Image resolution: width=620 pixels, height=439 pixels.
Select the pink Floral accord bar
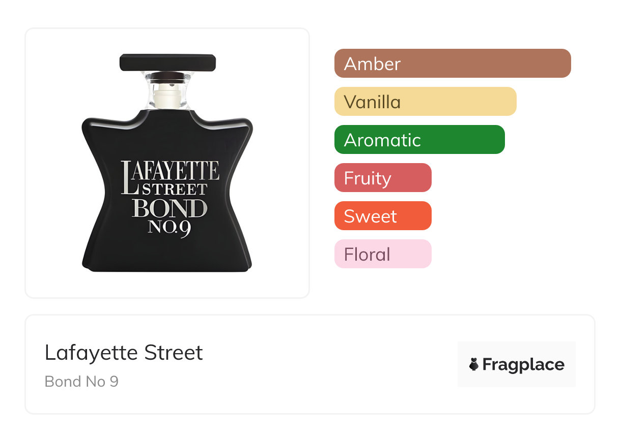383,254
